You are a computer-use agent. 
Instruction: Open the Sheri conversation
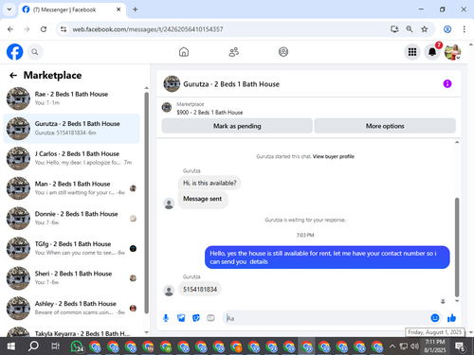pyautogui.click(x=71, y=278)
